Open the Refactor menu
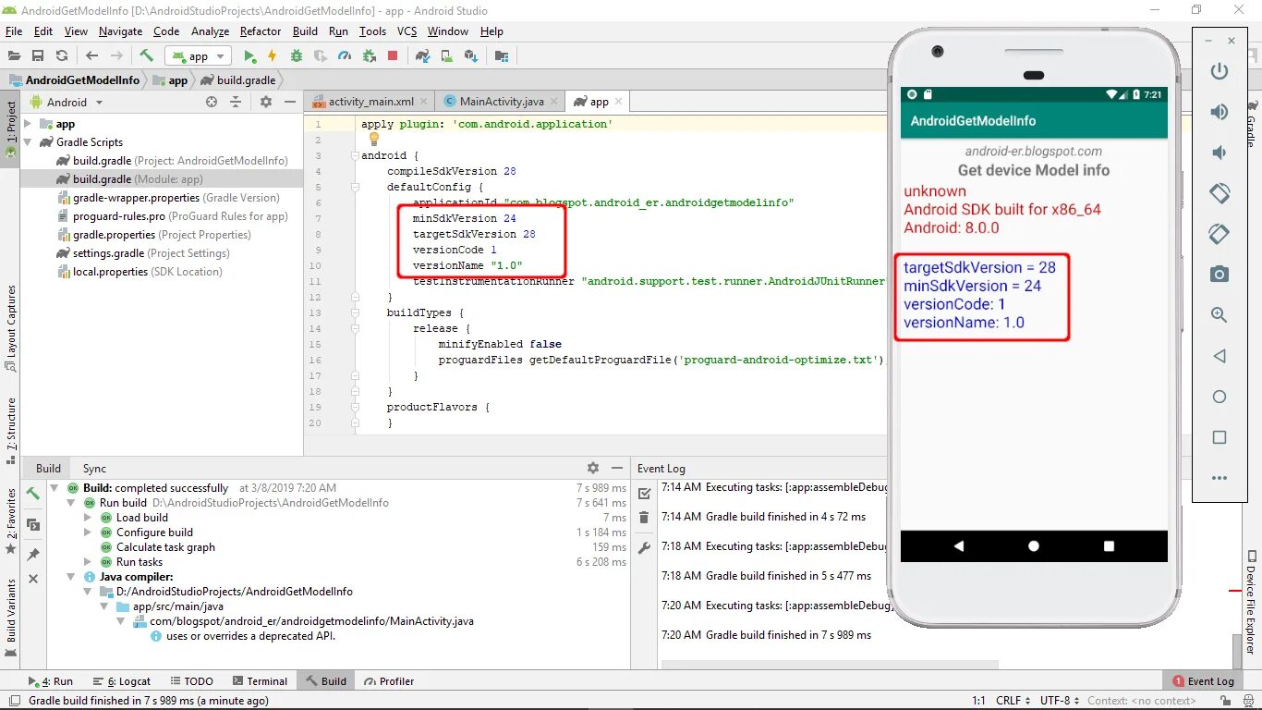The height and width of the screenshot is (710, 1262). (x=261, y=31)
